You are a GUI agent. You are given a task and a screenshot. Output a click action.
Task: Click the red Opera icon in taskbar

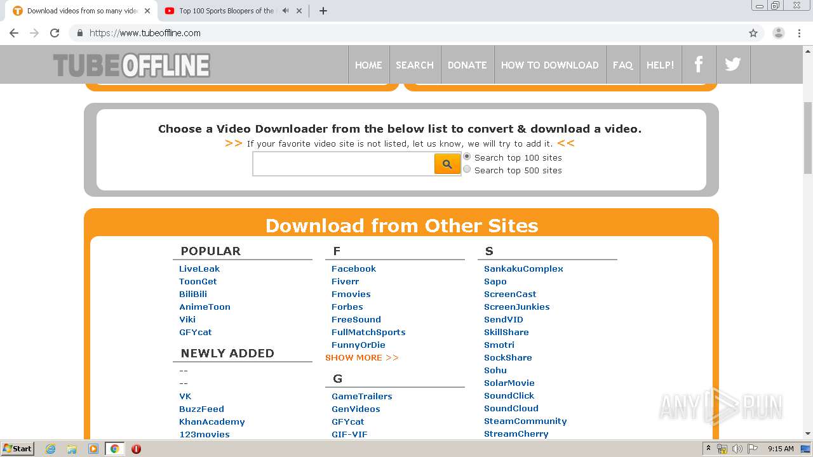pos(136,449)
